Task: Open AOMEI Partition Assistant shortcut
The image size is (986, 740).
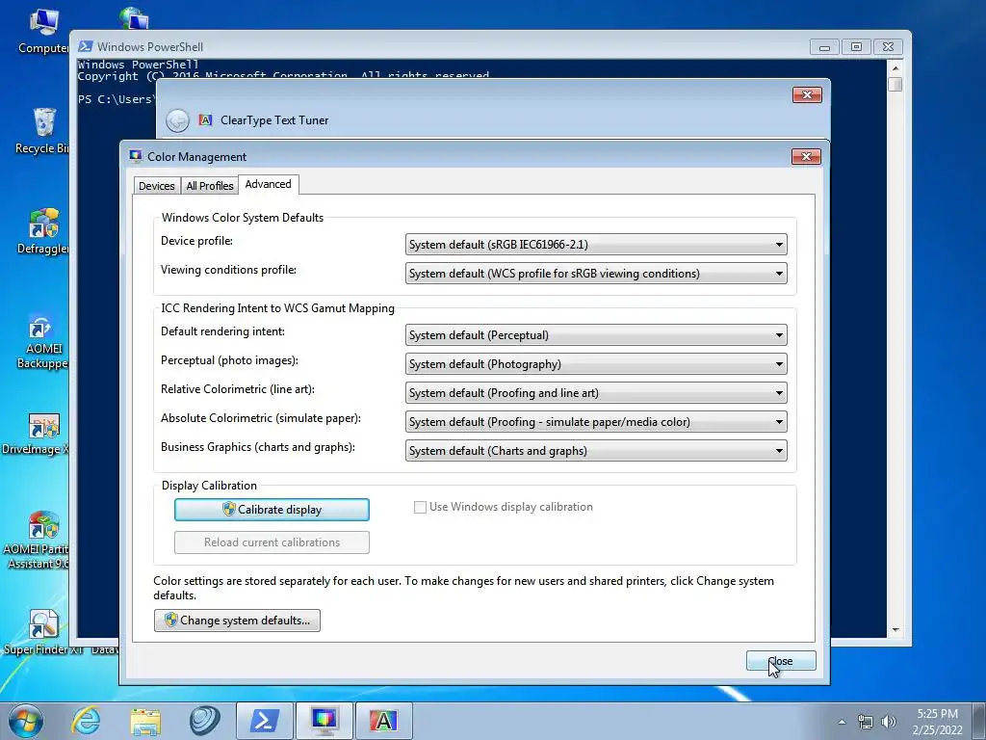Action: (38, 540)
